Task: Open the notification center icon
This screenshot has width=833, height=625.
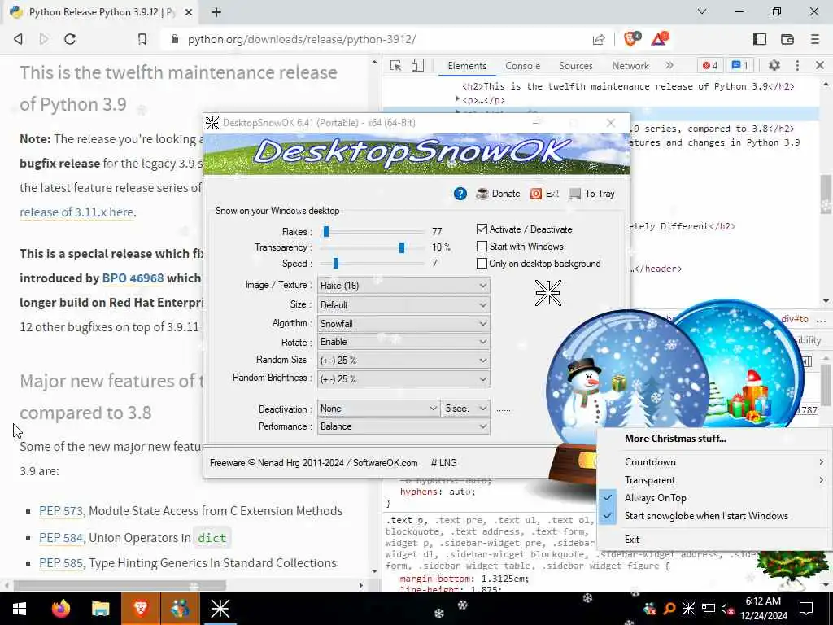Action: coord(806,609)
